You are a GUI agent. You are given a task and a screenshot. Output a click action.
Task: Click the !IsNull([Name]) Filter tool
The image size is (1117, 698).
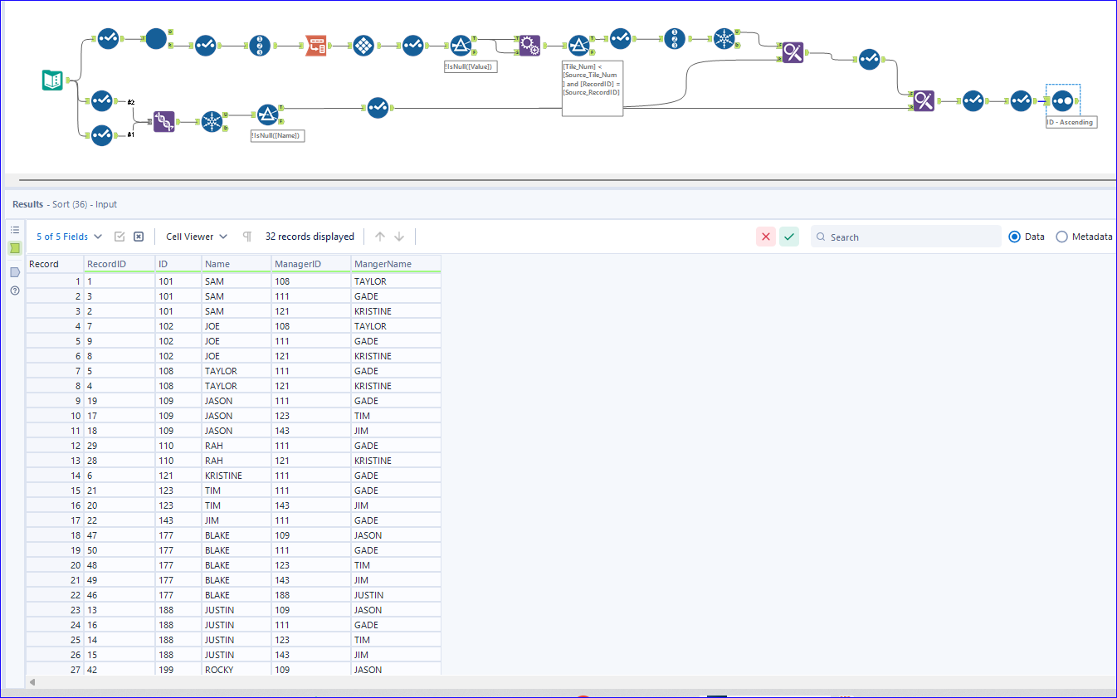click(267, 115)
